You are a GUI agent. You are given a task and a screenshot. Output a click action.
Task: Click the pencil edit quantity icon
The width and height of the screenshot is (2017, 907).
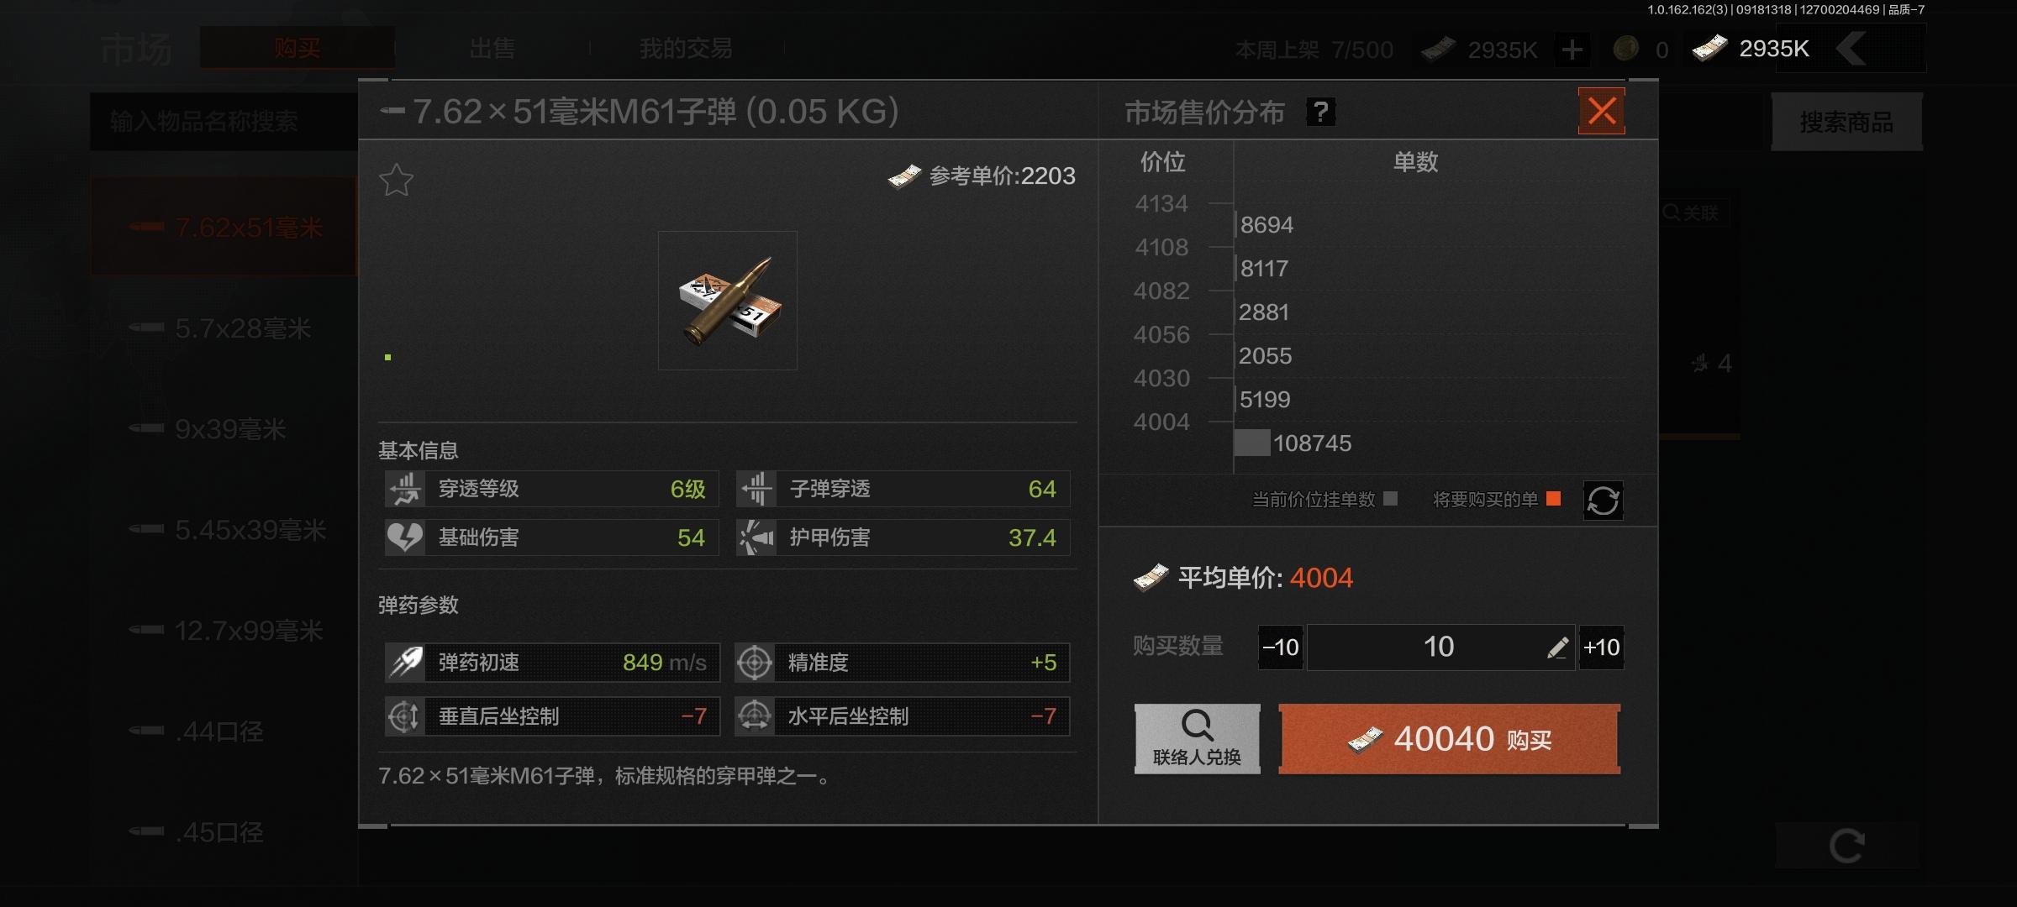1557,647
